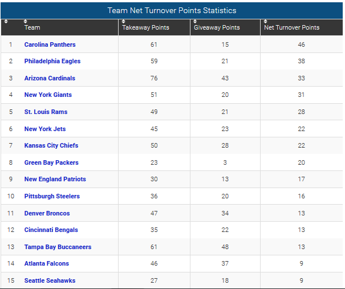Select New England Patriots net value 17

tap(301, 179)
